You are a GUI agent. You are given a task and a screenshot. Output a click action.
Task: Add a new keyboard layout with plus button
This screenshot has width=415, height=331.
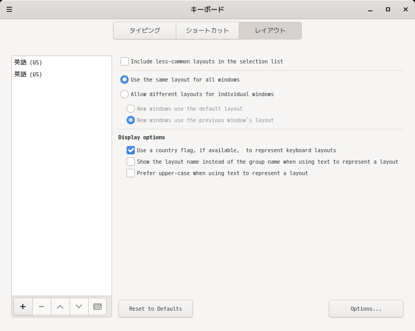coord(23,307)
